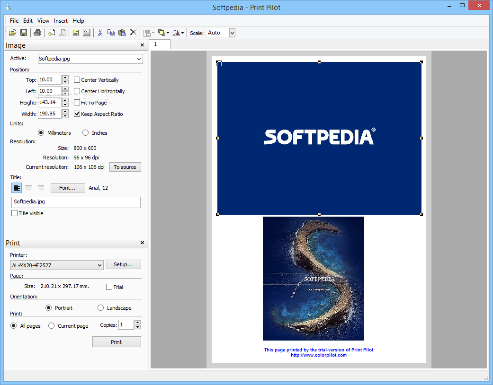The height and width of the screenshot is (385, 493).
Task: Select Current page print option
Action: point(51,326)
